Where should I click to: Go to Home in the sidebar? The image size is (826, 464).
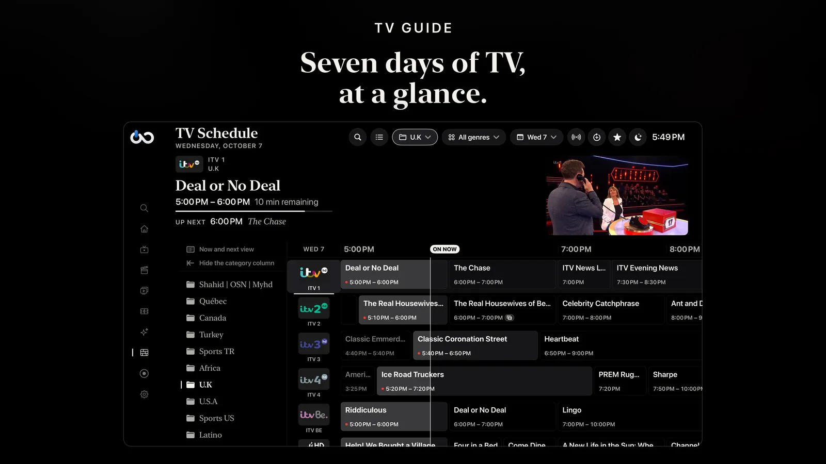[145, 229]
